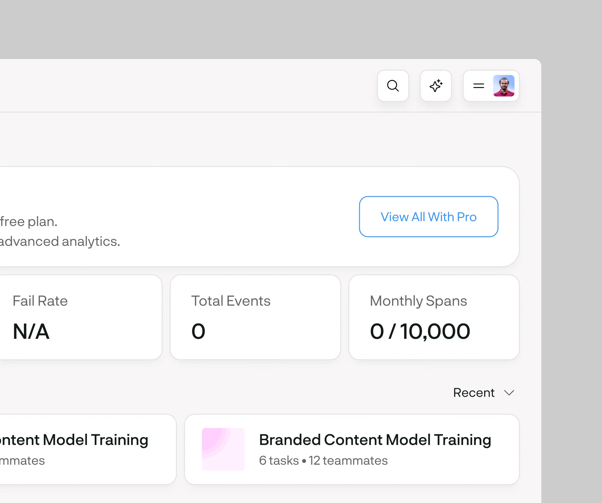Click the 6 tasks 12 teammates subtitle
Image resolution: width=602 pixels, height=503 pixels.
[323, 460]
